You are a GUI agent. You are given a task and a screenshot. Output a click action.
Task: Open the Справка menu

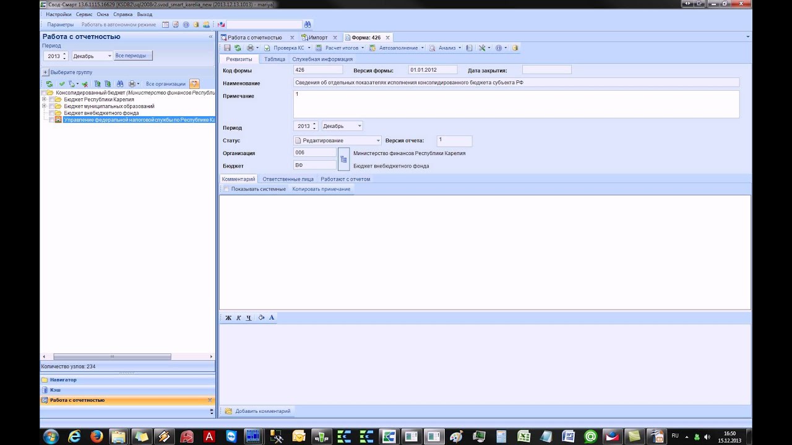[123, 14]
